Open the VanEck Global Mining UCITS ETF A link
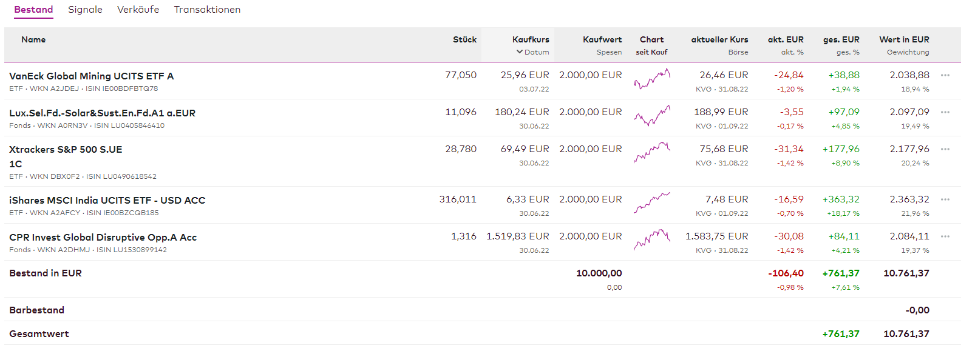This screenshot has width=975, height=357. (92, 76)
